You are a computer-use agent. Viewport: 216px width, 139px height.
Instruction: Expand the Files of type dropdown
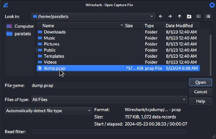pyautogui.click(x=109, y=100)
